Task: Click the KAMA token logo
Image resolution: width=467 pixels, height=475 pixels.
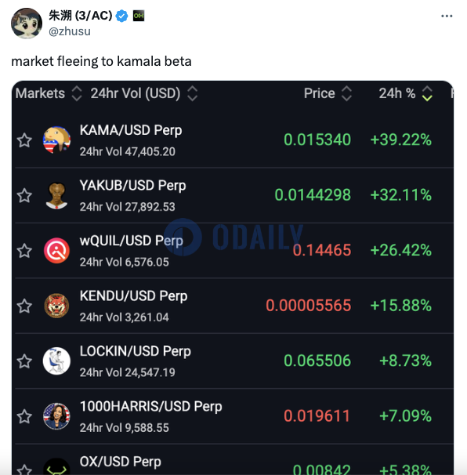Action: point(56,140)
